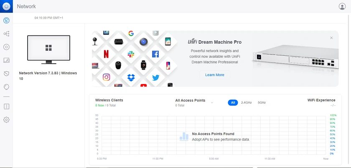The width and height of the screenshot is (351, 168).
Task: Click the Network Version 7.3.83 text
Action: [x=48, y=76]
